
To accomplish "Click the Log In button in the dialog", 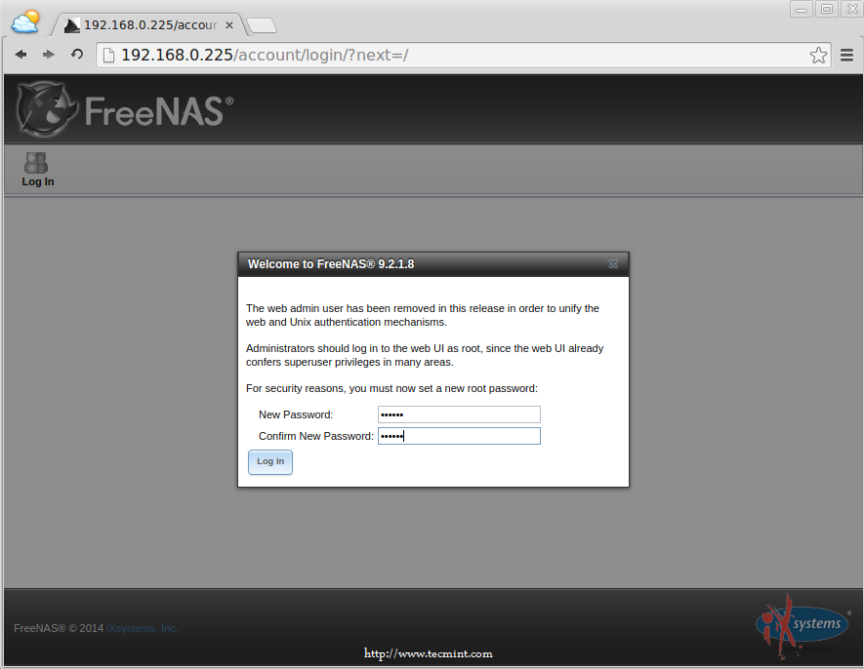I will tap(270, 462).
